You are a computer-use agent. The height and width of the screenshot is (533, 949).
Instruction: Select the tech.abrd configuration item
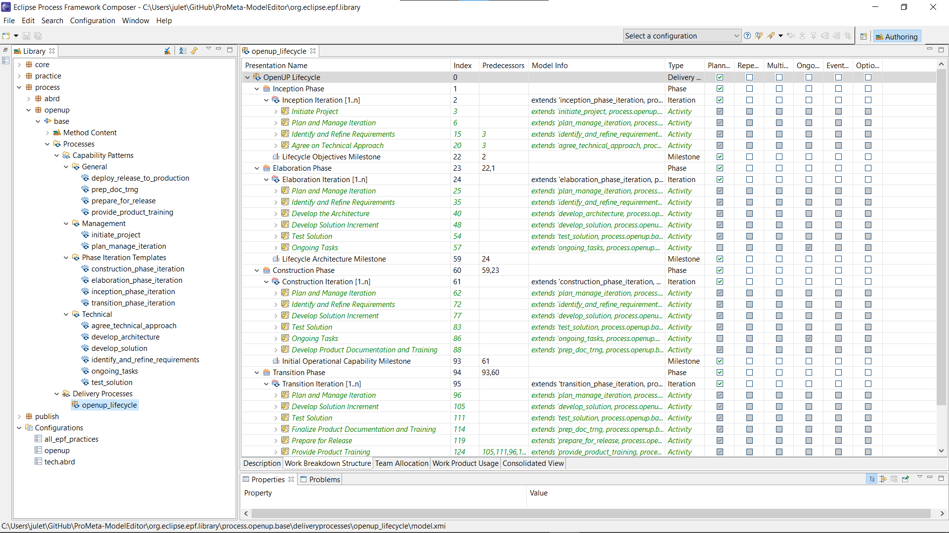59,462
